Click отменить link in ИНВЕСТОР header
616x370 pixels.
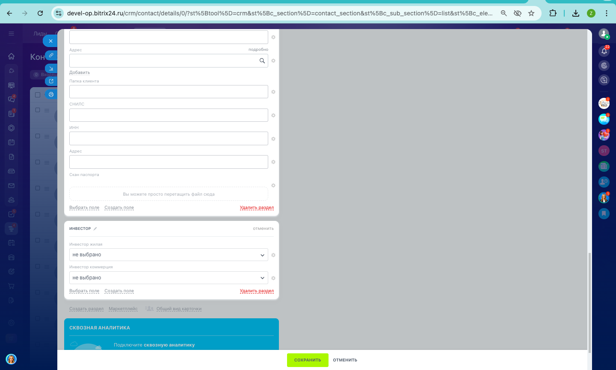(263, 229)
